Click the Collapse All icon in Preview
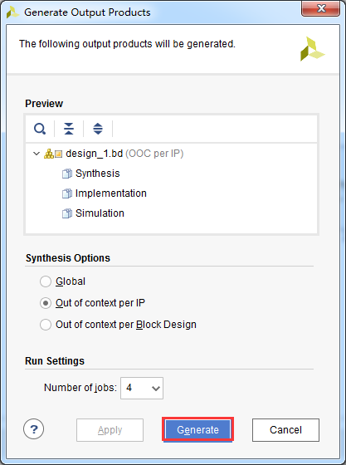Screen dimensions: 346x465 click(x=69, y=129)
